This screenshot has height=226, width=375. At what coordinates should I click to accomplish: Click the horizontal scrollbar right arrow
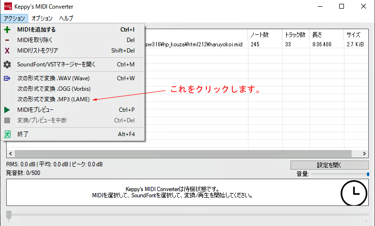(364, 153)
